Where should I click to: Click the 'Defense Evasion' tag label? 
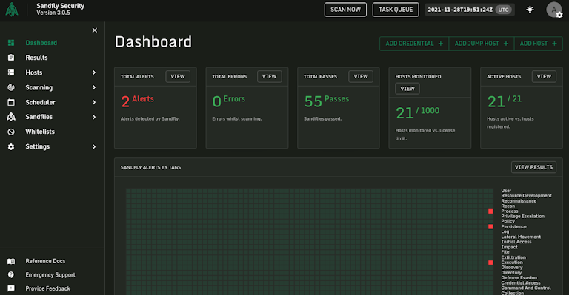pyautogui.click(x=519, y=278)
